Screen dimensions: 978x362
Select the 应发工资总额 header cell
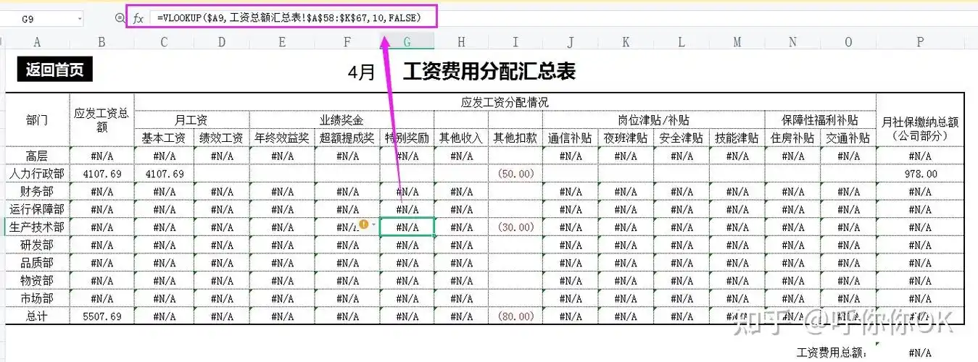click(x=101, y=119)
